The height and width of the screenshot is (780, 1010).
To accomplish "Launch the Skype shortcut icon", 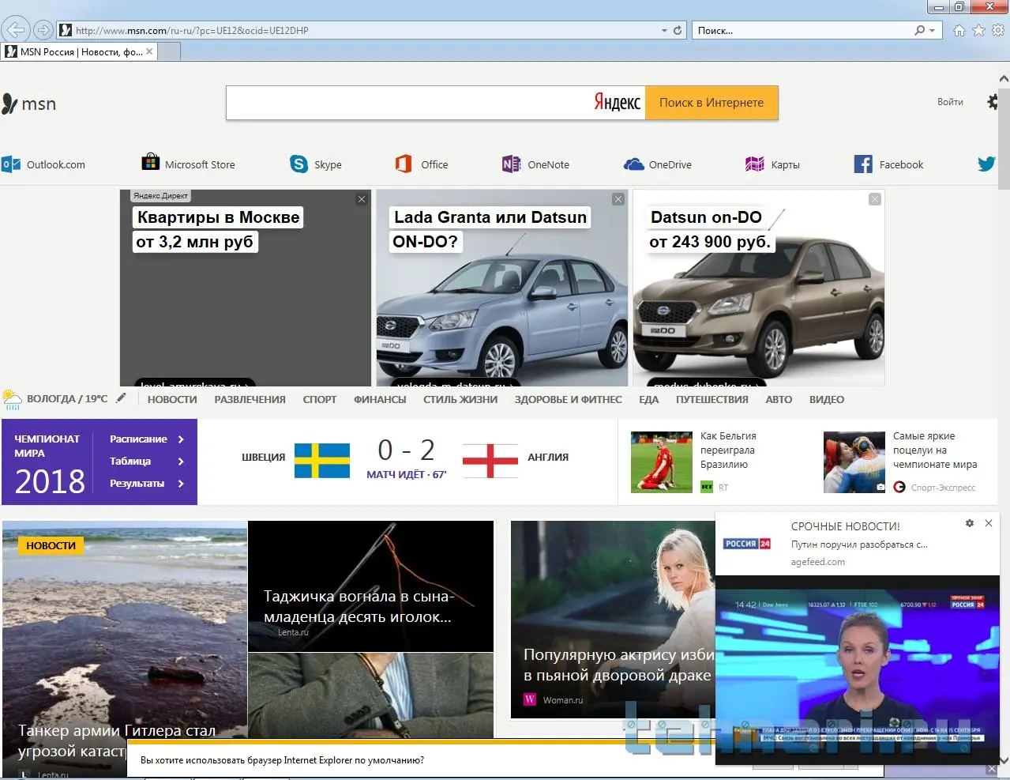I will (x=298, y=164).
